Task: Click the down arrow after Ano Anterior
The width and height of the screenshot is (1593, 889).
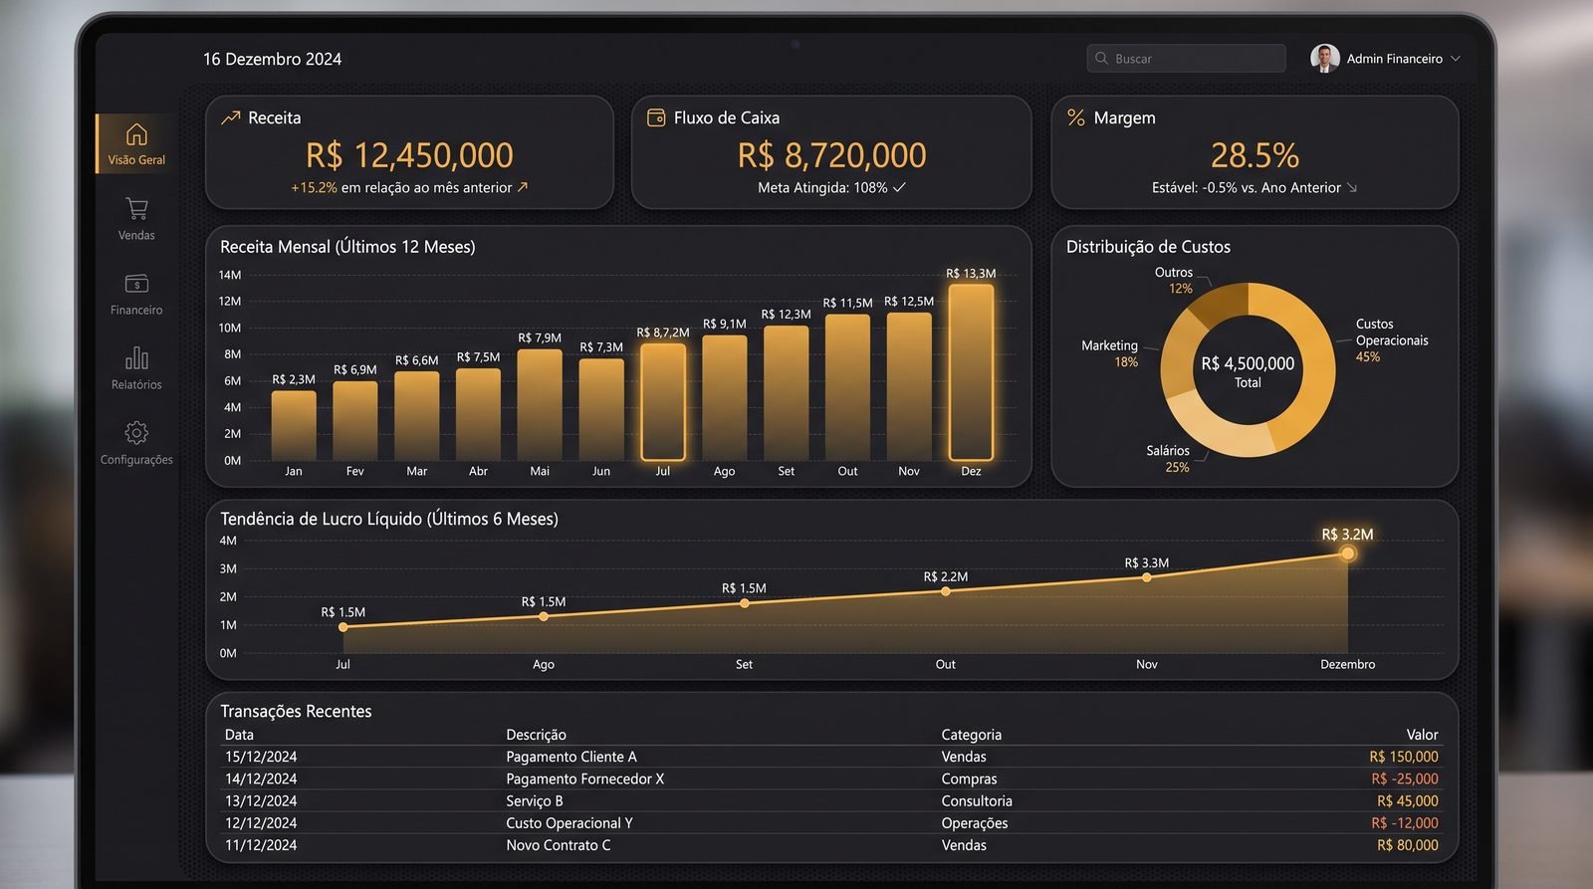Action: [x=1352, y=187]
